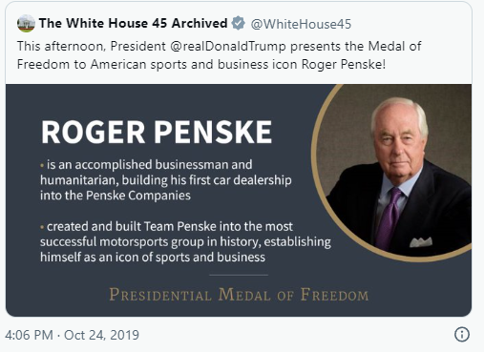484x352 pixels.
Task: Click the thin divider line above caption
Action: tap(239, 275)
